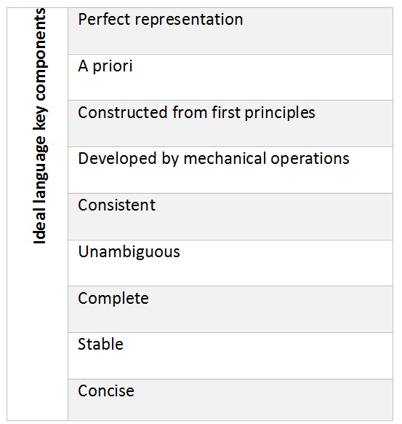Image resolution: width=402 pixels, height=424 pixels.
Task: Click the 'Complete' table cell
Action: pos(230,310)
